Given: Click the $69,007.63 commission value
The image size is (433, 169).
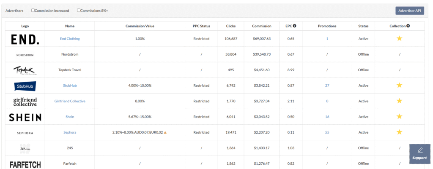Looking at the screenshot, I should [262, 38].
